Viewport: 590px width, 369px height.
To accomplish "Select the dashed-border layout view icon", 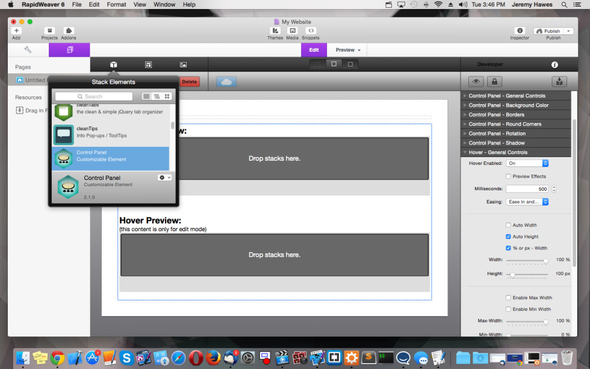I will [x=334, y=64].
